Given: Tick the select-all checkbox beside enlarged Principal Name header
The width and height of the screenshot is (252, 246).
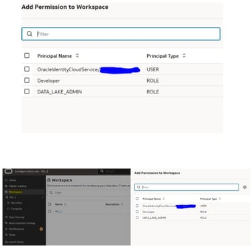Looking at the screenshot, I should click(x=27, y=55).
